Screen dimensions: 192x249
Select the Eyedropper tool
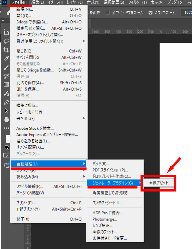(6, 58)
